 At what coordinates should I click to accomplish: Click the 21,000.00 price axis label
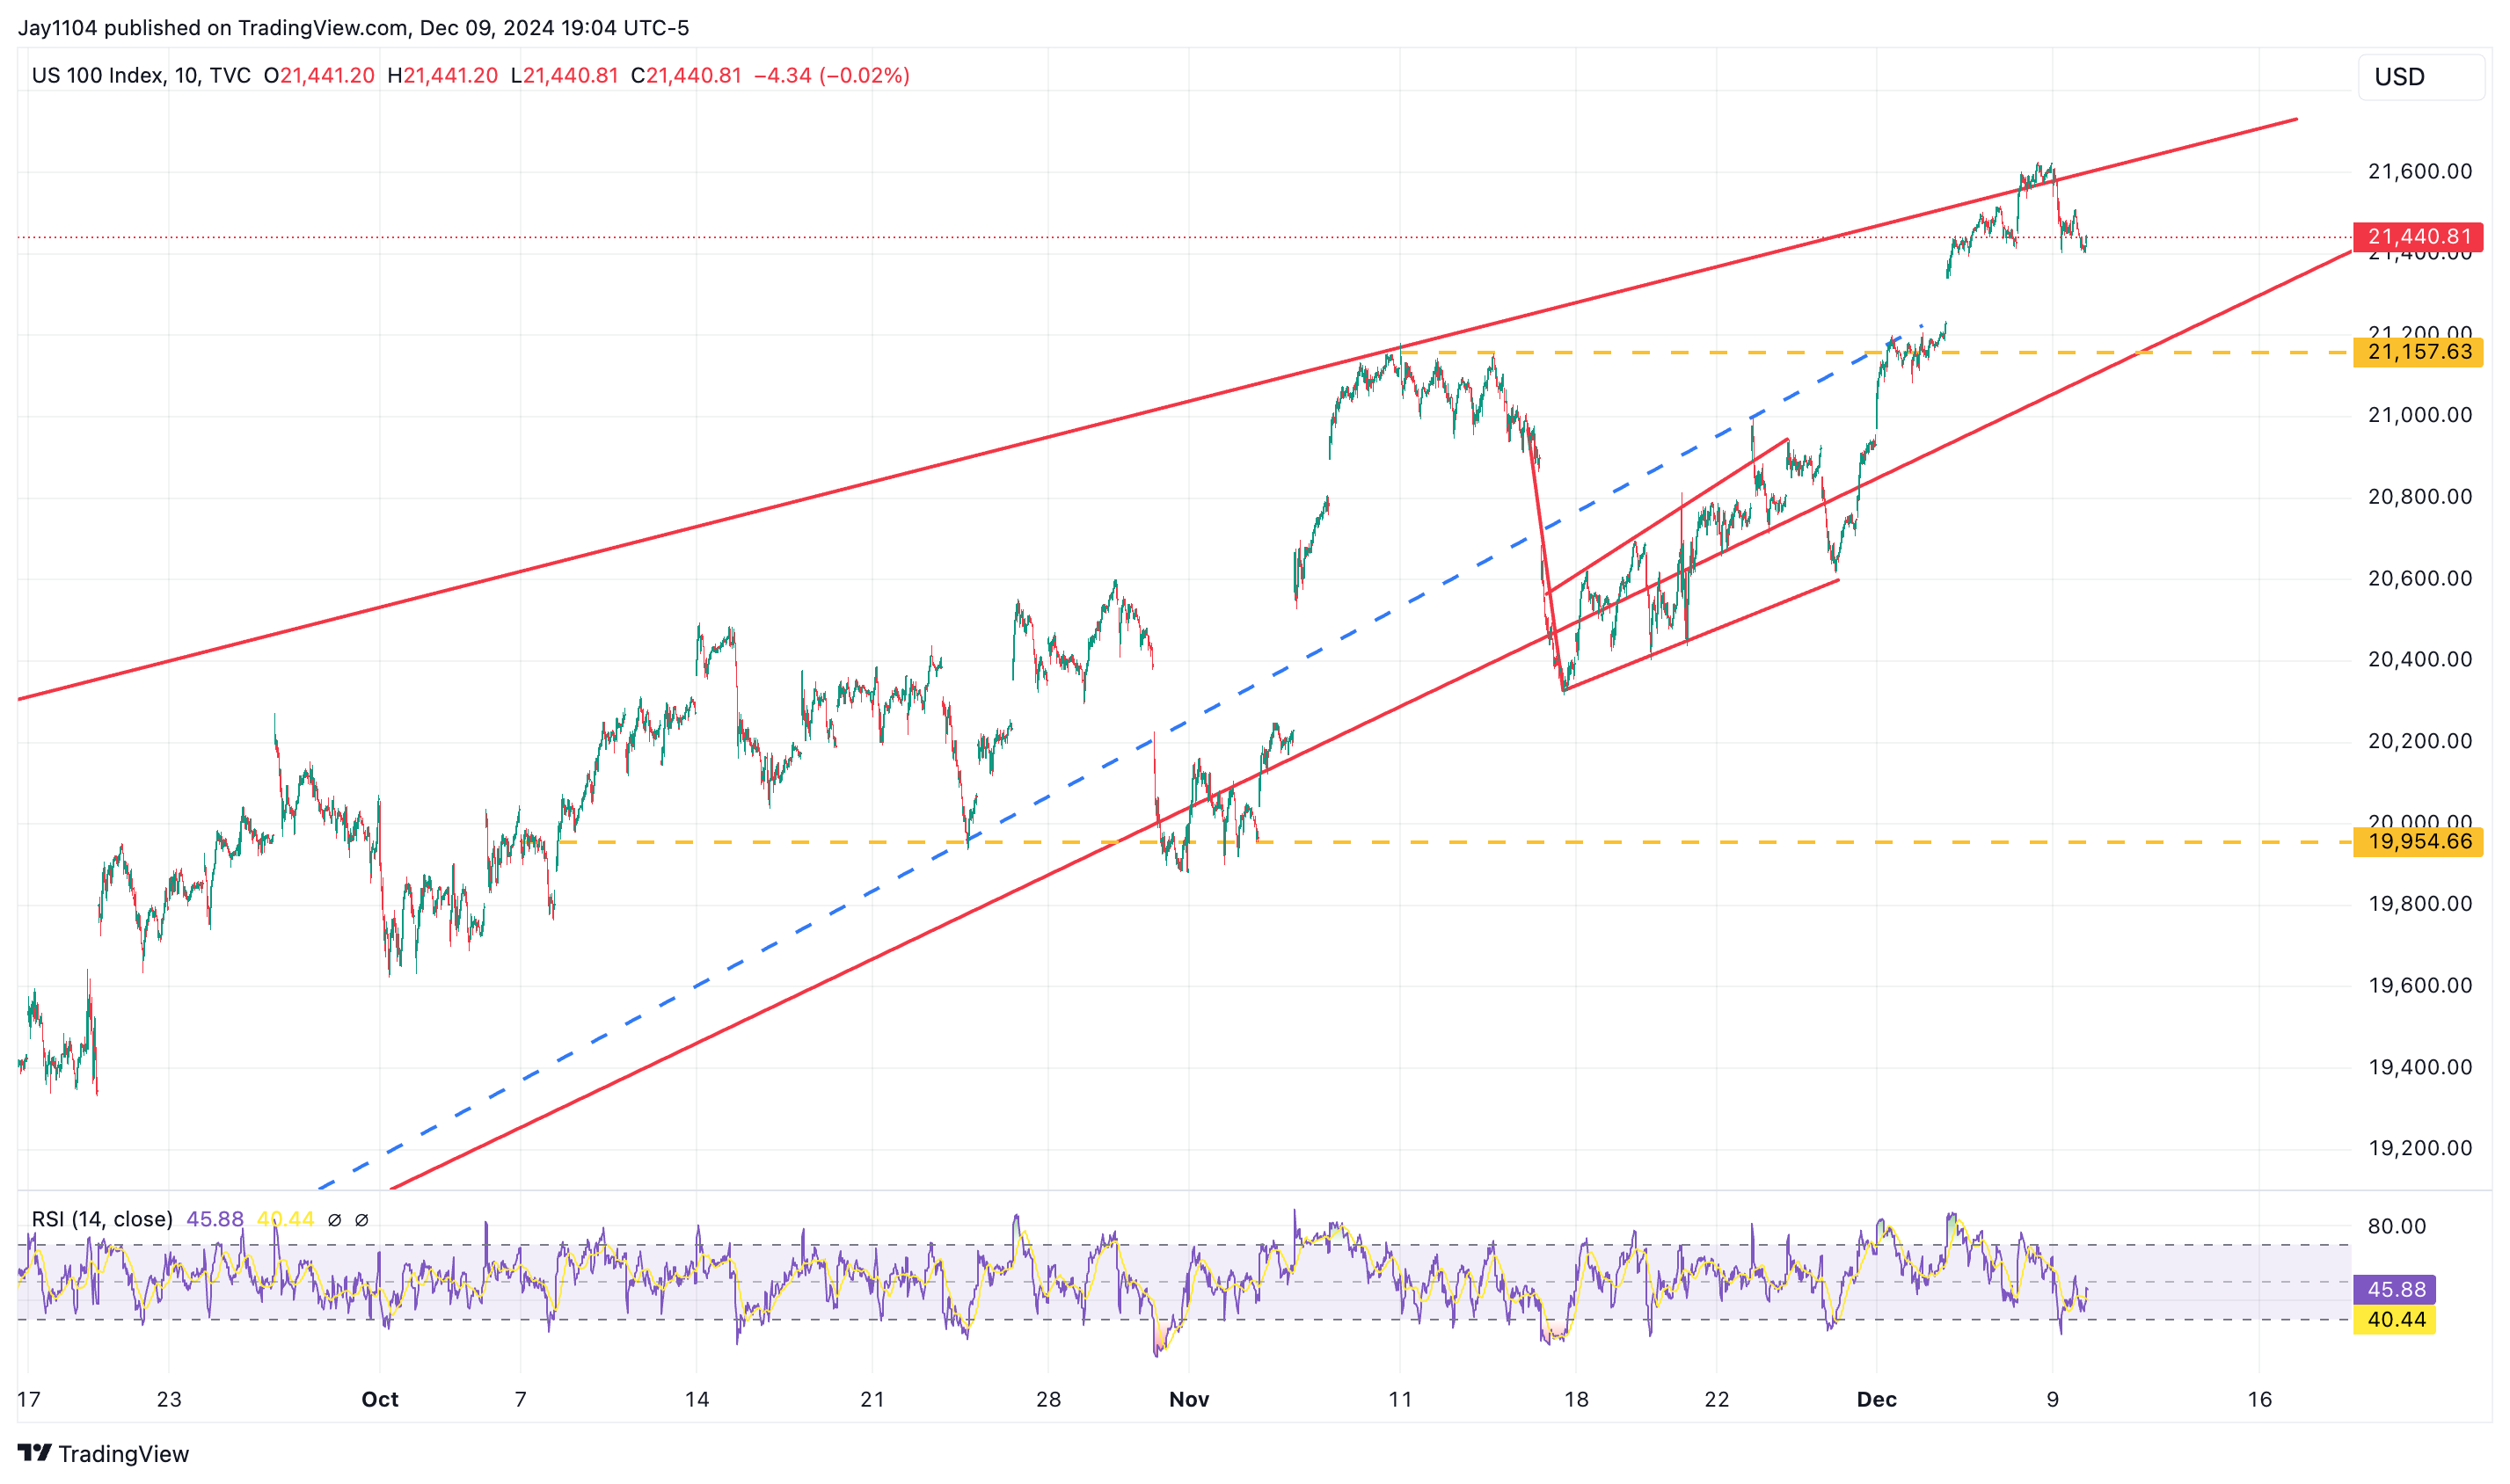pyautogui.click(x=2420, y=415)
